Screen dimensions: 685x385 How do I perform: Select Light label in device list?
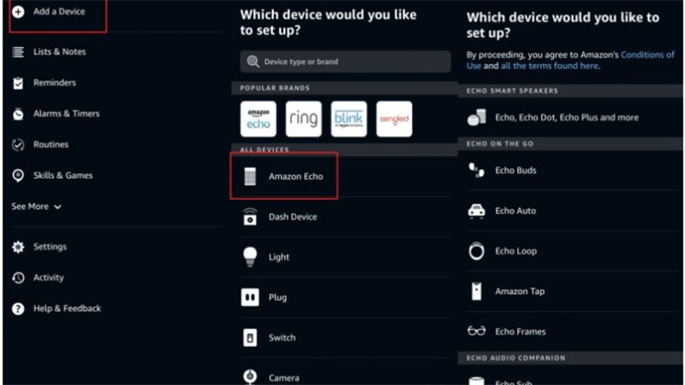click(x=279, y=258)
